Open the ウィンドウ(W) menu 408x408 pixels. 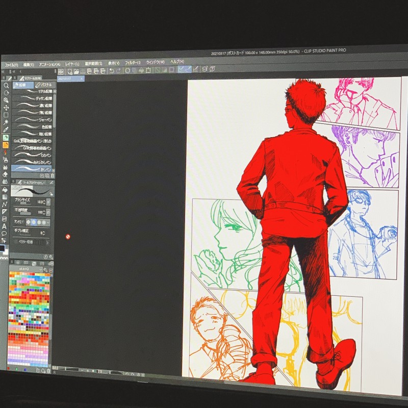(x=156, y=62)
